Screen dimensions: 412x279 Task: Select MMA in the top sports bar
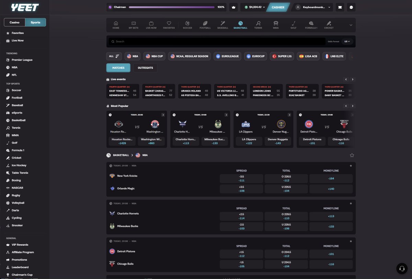[276, 25]
